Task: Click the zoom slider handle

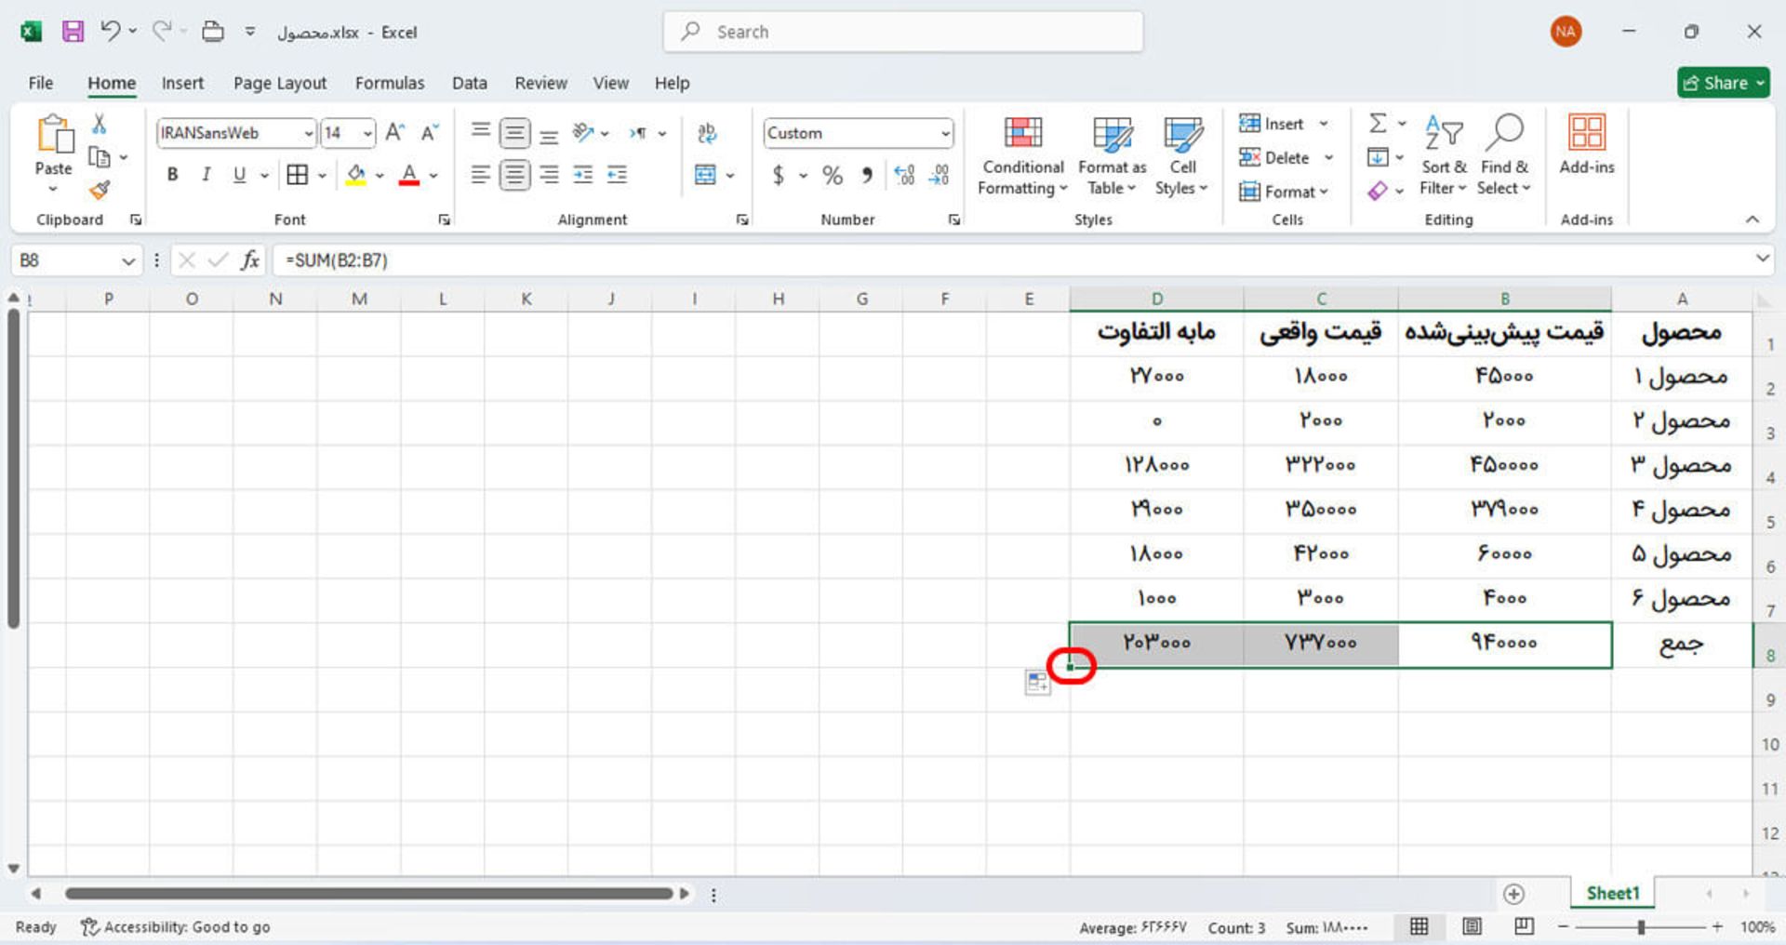Action: (x=1641, y=927)
